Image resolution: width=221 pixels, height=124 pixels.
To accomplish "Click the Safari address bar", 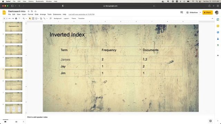I will pyautogui.click(x=110, y=6).
